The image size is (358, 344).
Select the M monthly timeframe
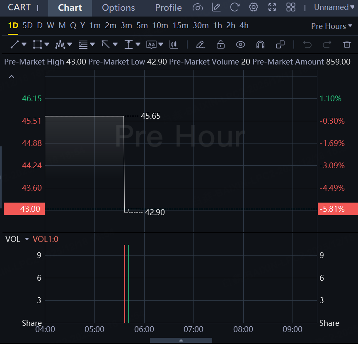62,26
